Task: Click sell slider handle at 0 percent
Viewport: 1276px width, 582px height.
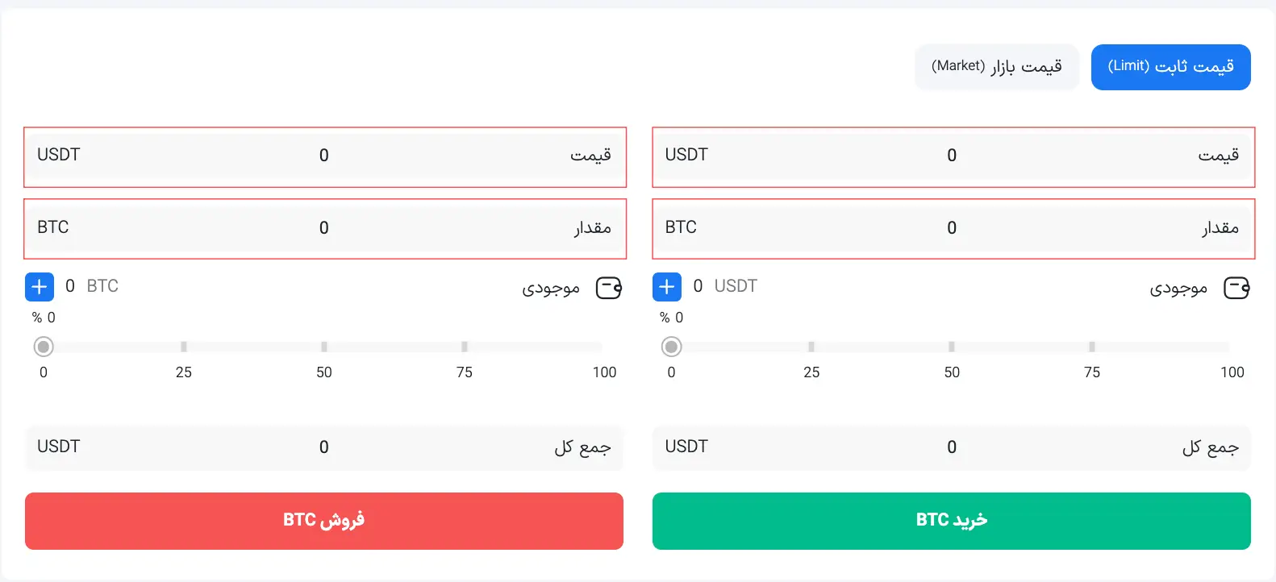Action: [x=44, y=347]
